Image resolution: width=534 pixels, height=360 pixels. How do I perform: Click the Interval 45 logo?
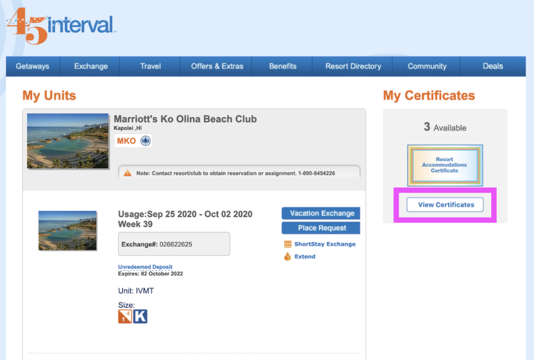coord(61,25)
